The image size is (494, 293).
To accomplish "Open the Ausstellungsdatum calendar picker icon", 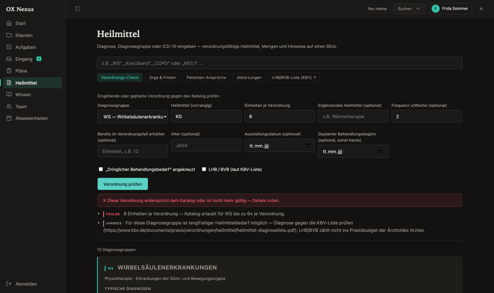I will (307, 146).
